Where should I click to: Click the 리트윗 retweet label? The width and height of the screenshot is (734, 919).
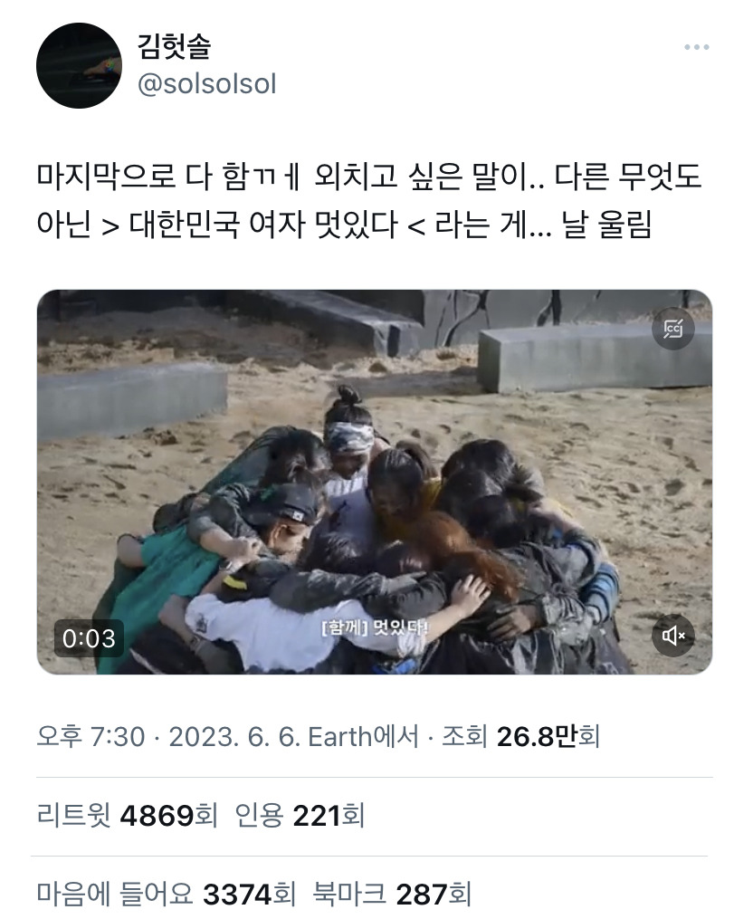73,815
